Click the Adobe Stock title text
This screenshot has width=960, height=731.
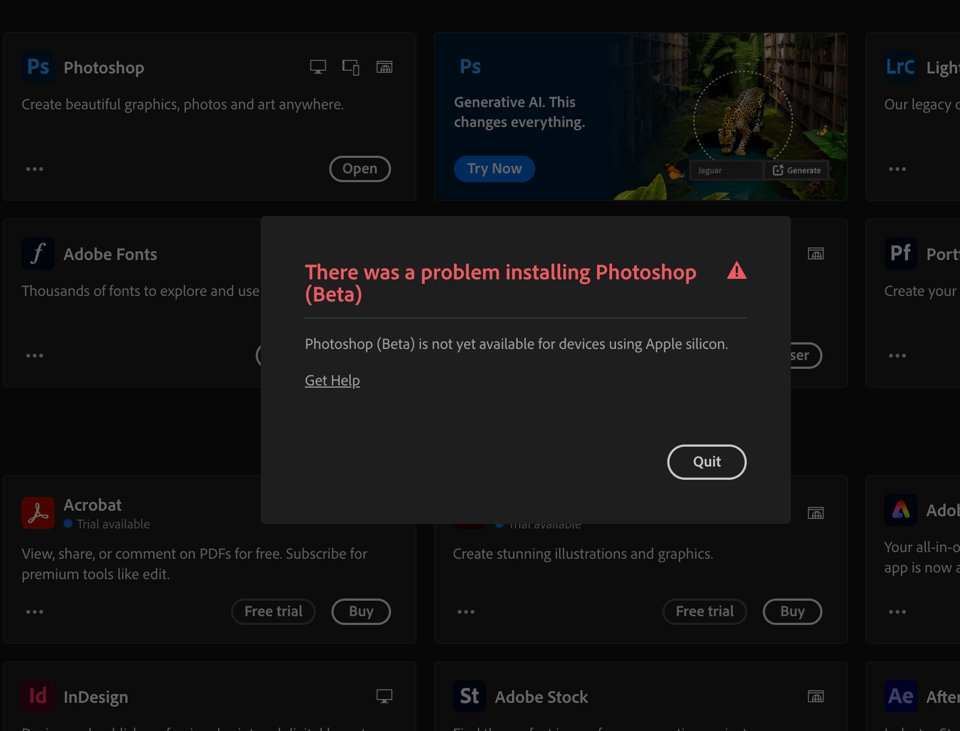click(541, 697)
